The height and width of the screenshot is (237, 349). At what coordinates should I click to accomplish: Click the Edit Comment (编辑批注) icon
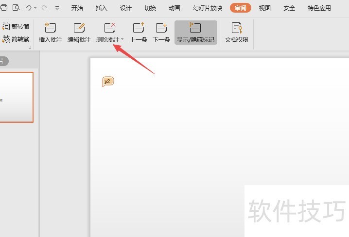pyautogui.click(x=79, y=28)
